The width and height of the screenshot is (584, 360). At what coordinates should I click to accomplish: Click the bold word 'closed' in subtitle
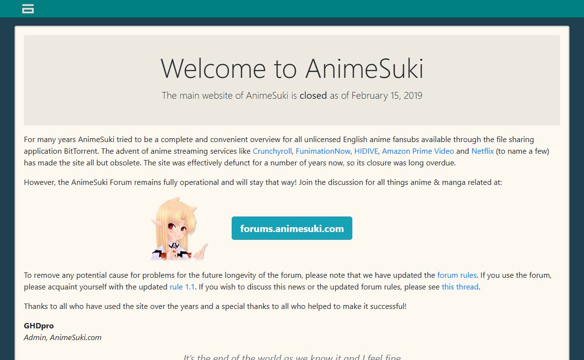tap(313, 96)
